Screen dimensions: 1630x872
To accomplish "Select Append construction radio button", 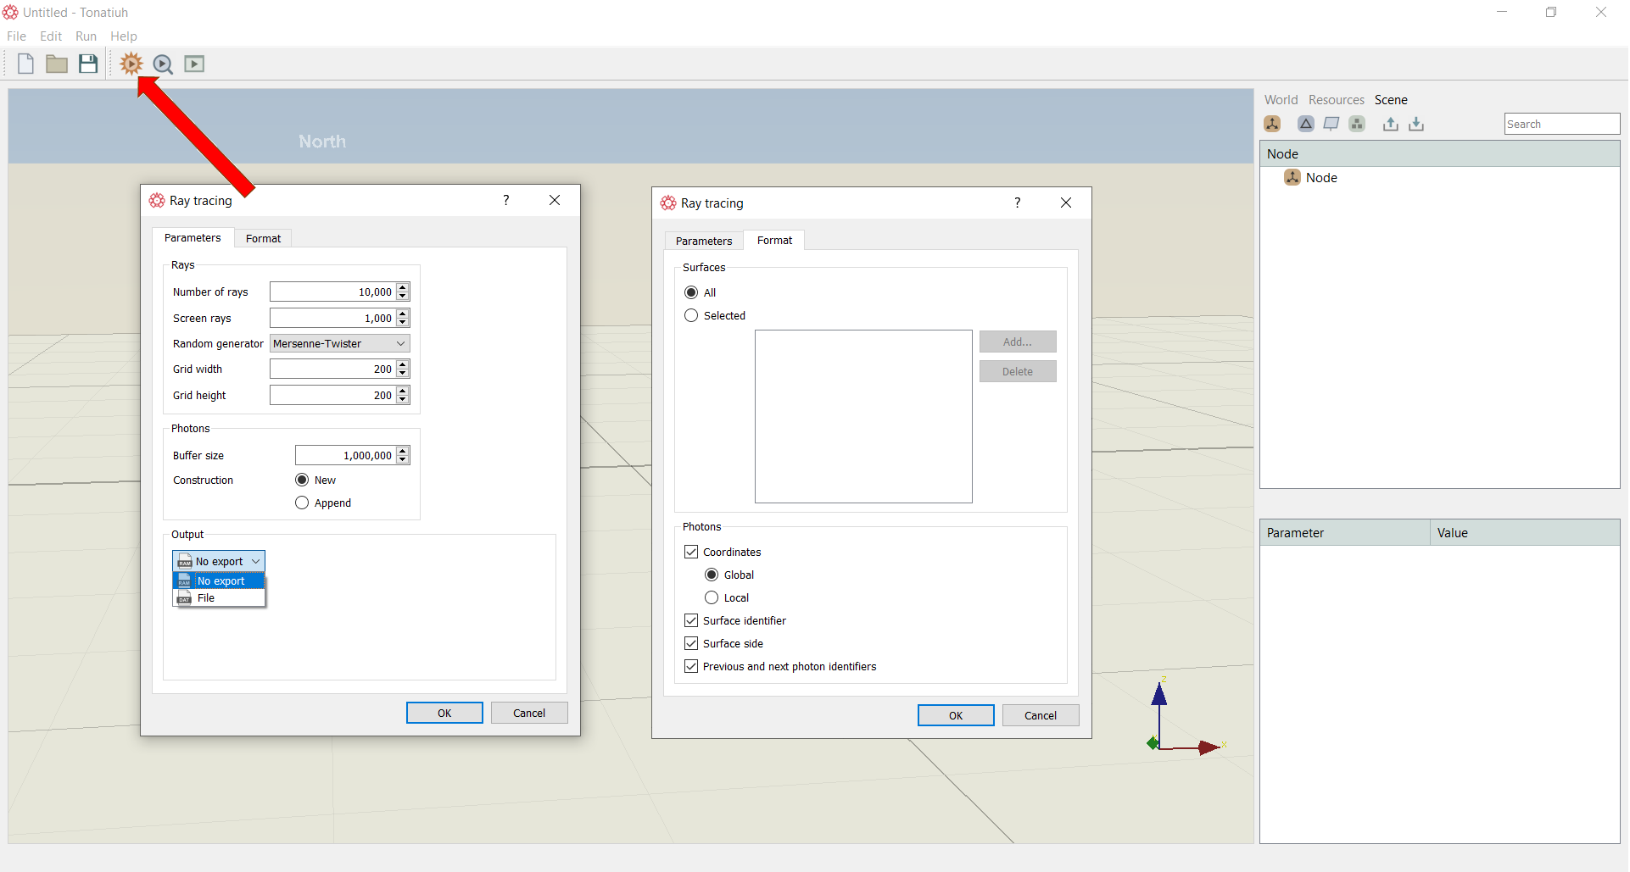I will [302, 503].
